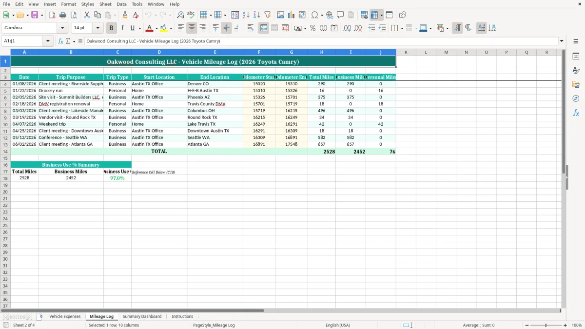Screen dimensions: 585x329
Task: Click the Save document icon
Action: coord(35,15)
